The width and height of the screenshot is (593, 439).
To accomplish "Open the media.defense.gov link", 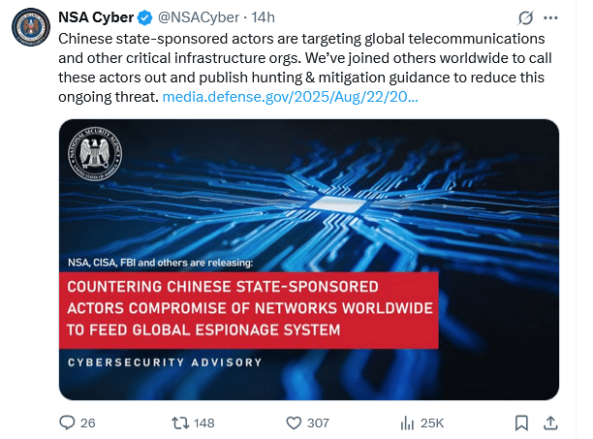I will (291, 97).
